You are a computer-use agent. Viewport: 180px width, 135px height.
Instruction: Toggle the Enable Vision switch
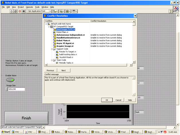tap(10, 80)
